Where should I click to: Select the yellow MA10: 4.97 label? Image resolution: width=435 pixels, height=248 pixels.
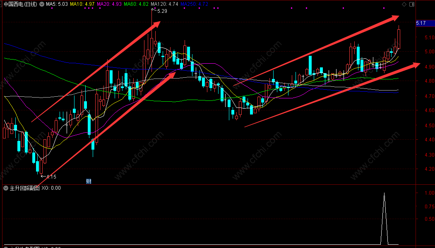[82, 4]
